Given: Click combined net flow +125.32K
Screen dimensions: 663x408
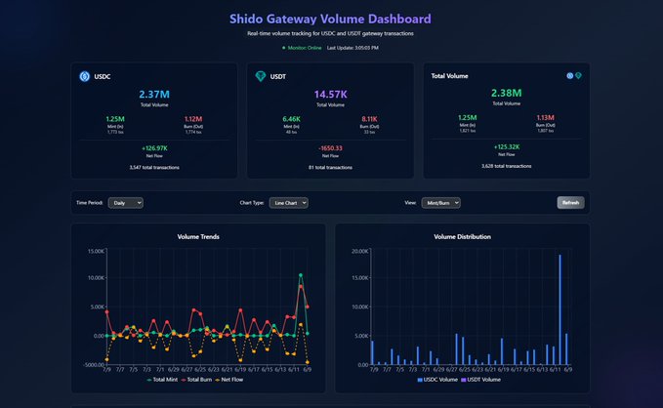Looking at the screenshot, I should (x=507, y=147).
